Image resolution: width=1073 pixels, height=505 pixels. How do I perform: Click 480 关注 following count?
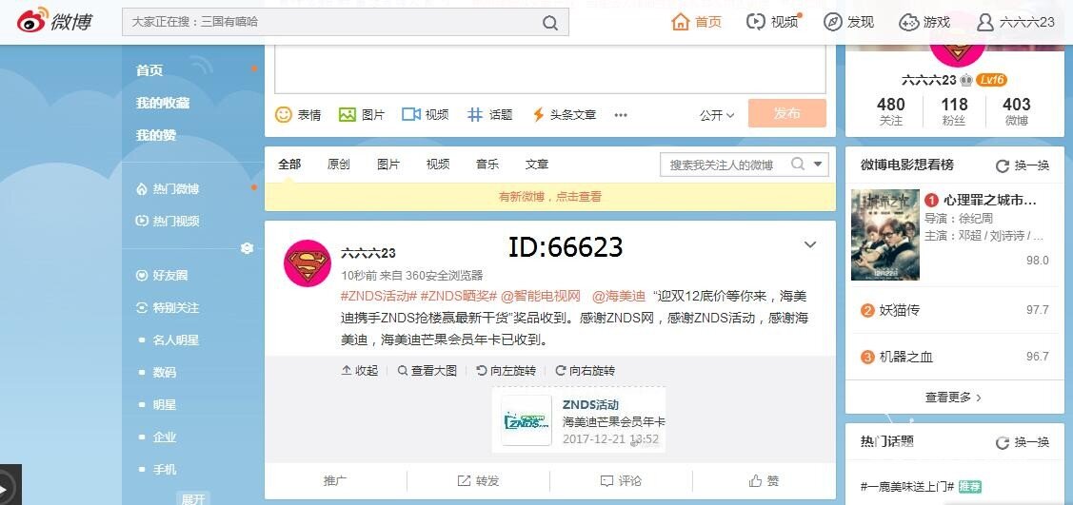pyautogui.click(x=891, y=111)
